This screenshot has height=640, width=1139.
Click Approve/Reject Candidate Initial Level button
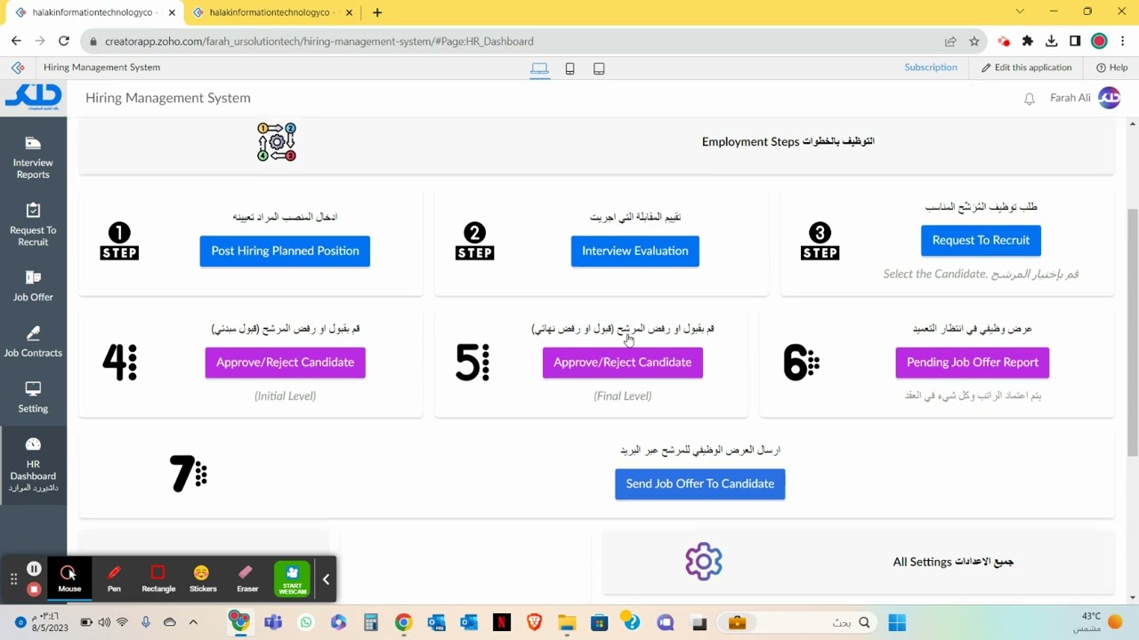click(285, 363)
